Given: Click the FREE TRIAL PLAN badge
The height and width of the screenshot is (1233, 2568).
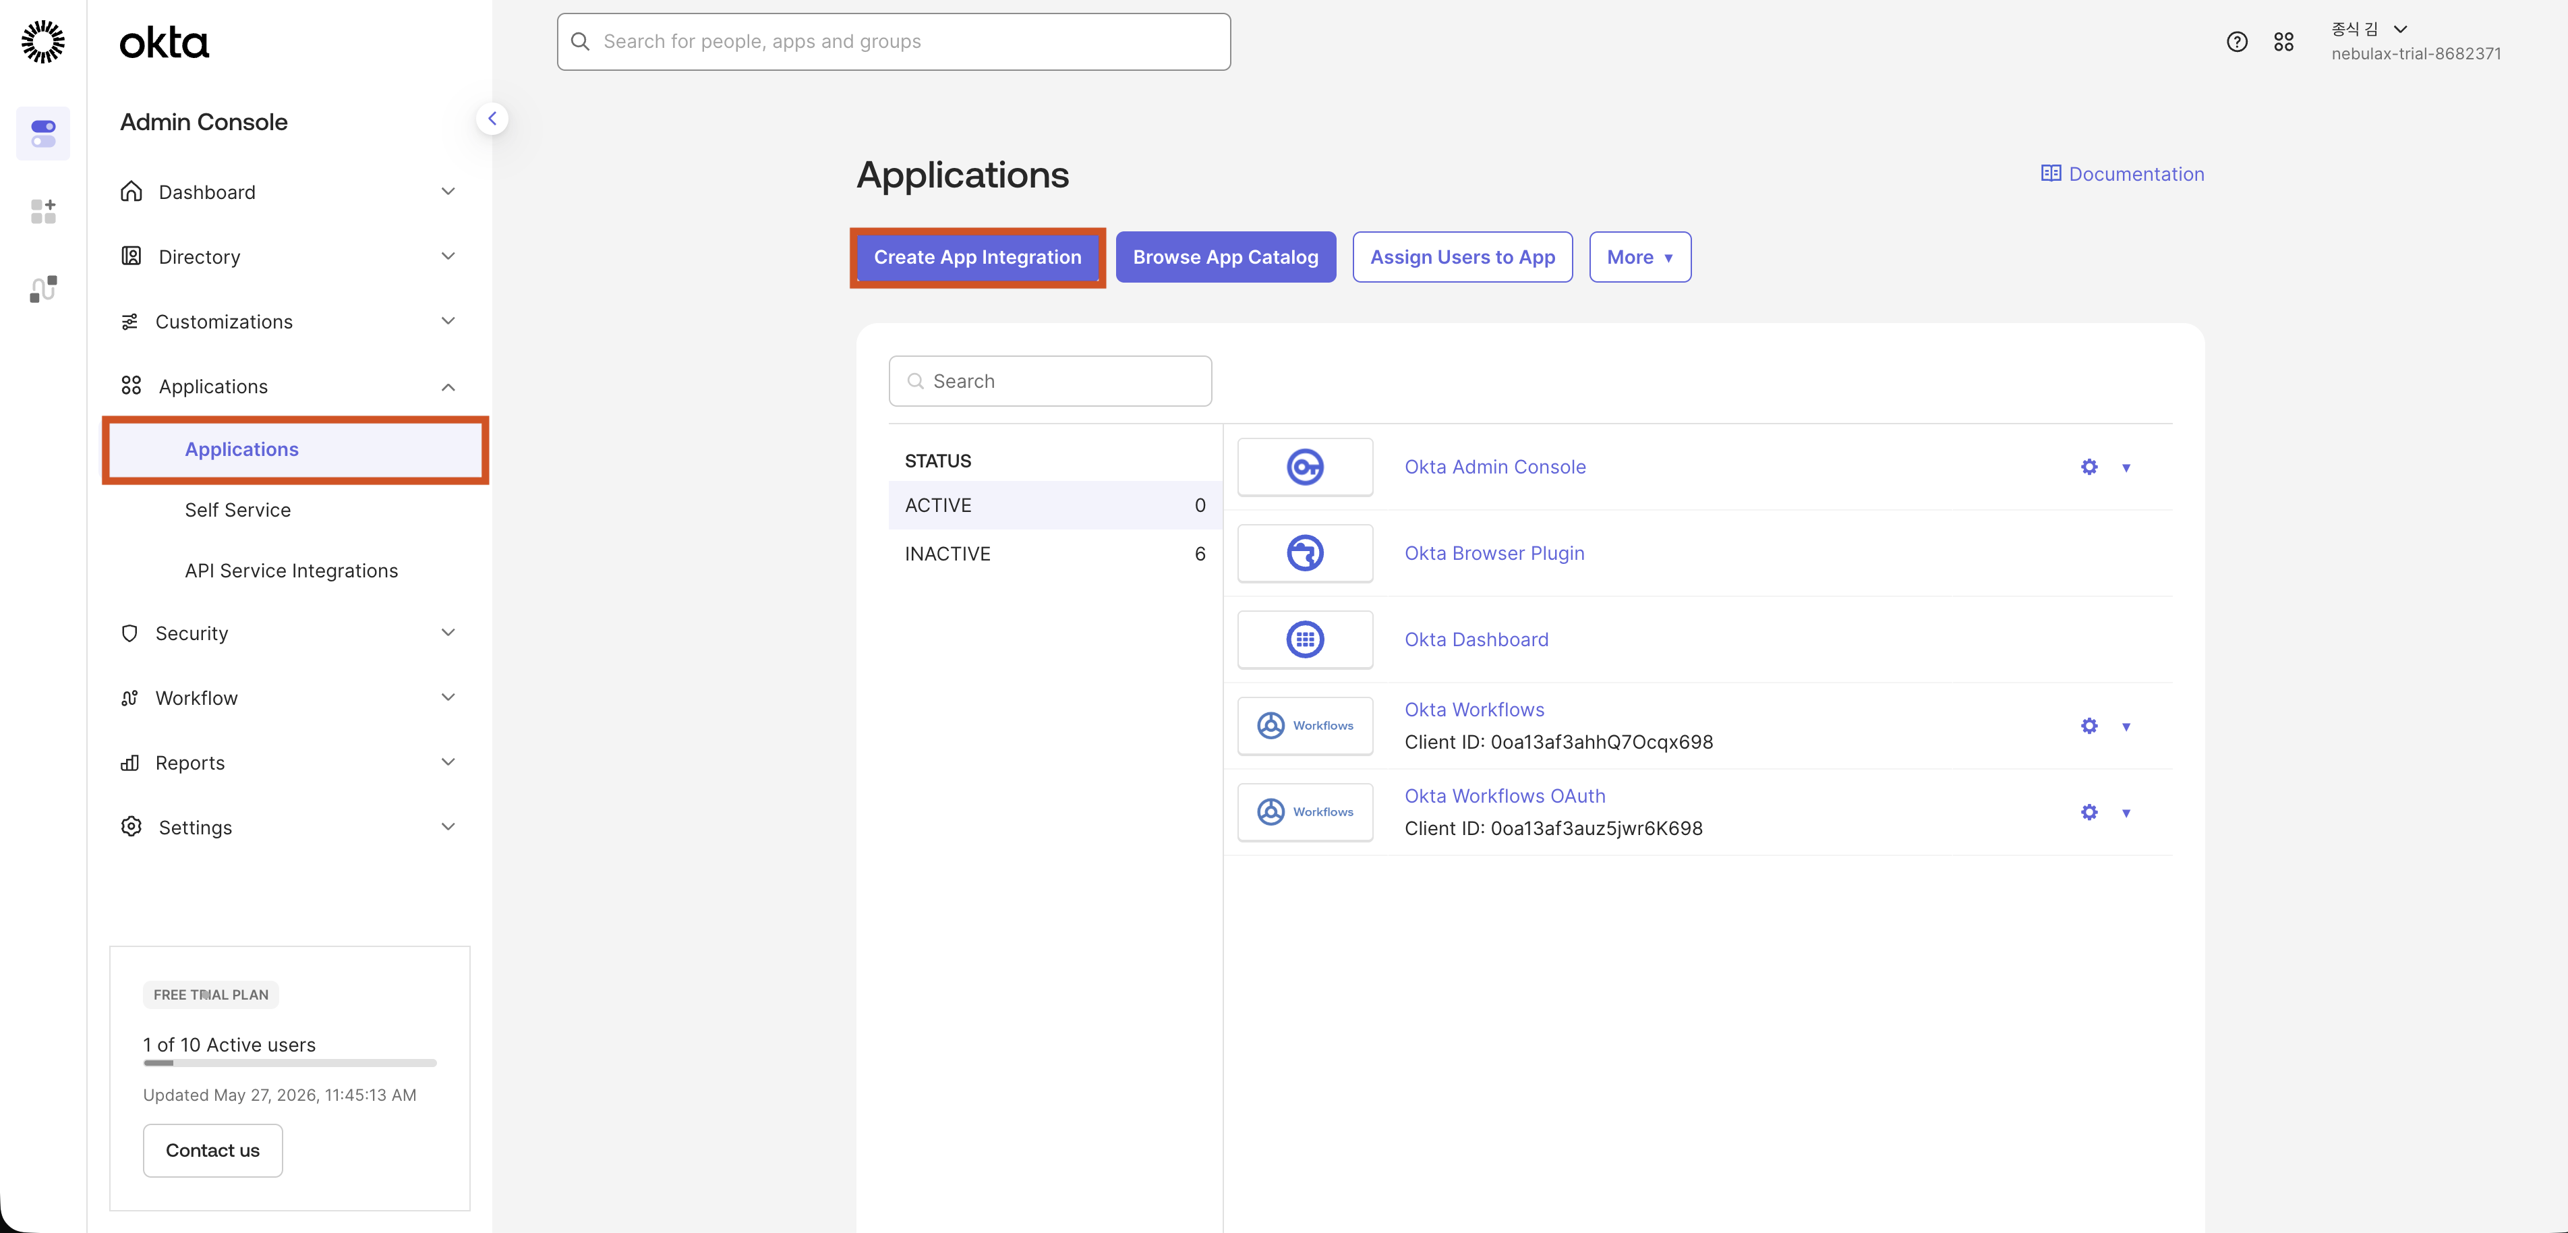Looking at the screenshot, I should 210,995.
